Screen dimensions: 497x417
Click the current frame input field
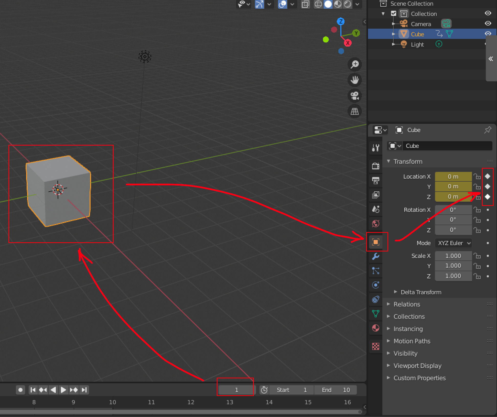coord(235,390)
